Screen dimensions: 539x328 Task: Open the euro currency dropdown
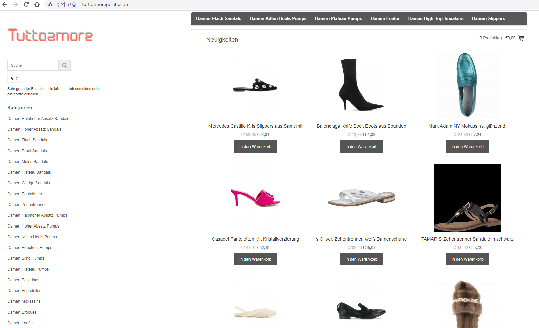click(x=14, y=78)
